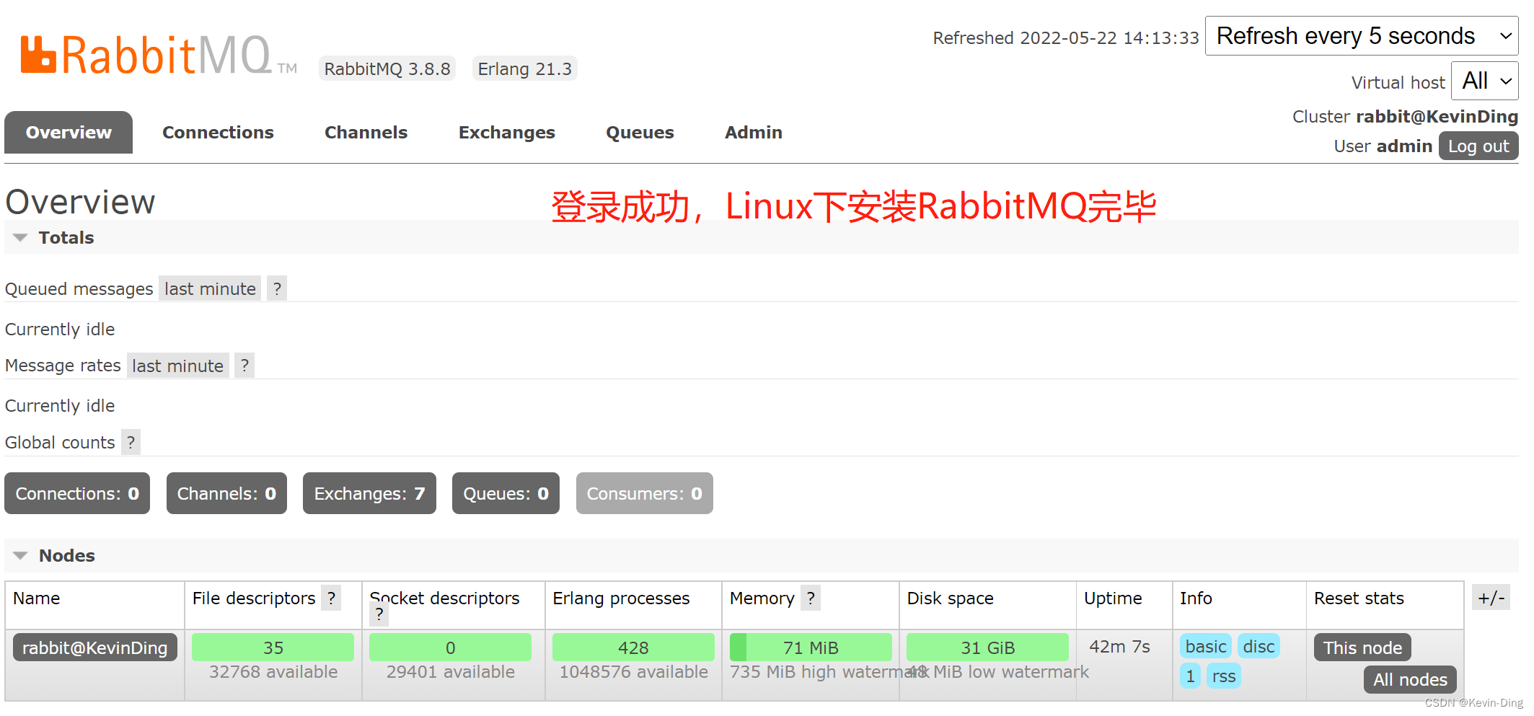This screenshot has height=716, width=1534.
Task: Go to the Queues tab
Action: click(x=640, y=132)
